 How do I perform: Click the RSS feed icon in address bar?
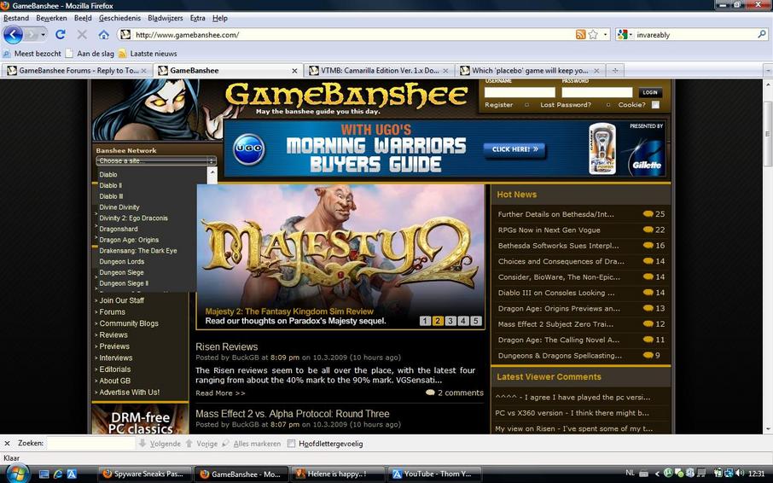[581, 34]
